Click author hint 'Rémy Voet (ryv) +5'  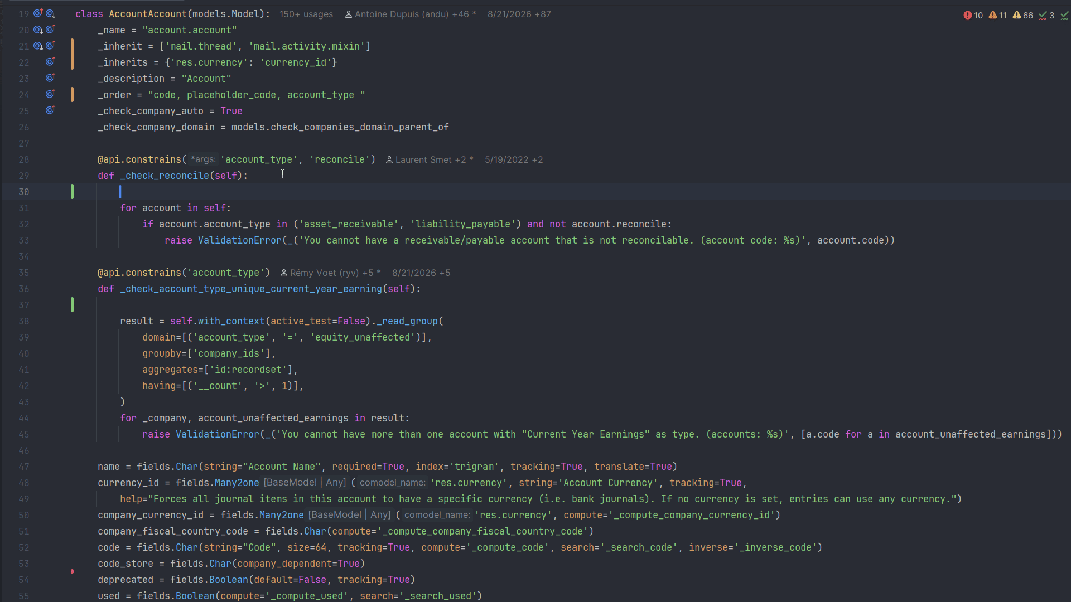click(x=331, y=273)
